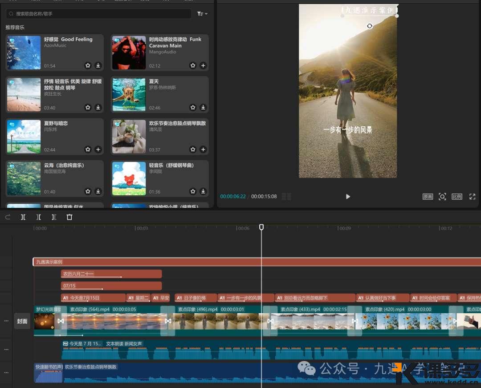Enter fullscreen preview mode
481x388 pixels.
pos(473,197)
